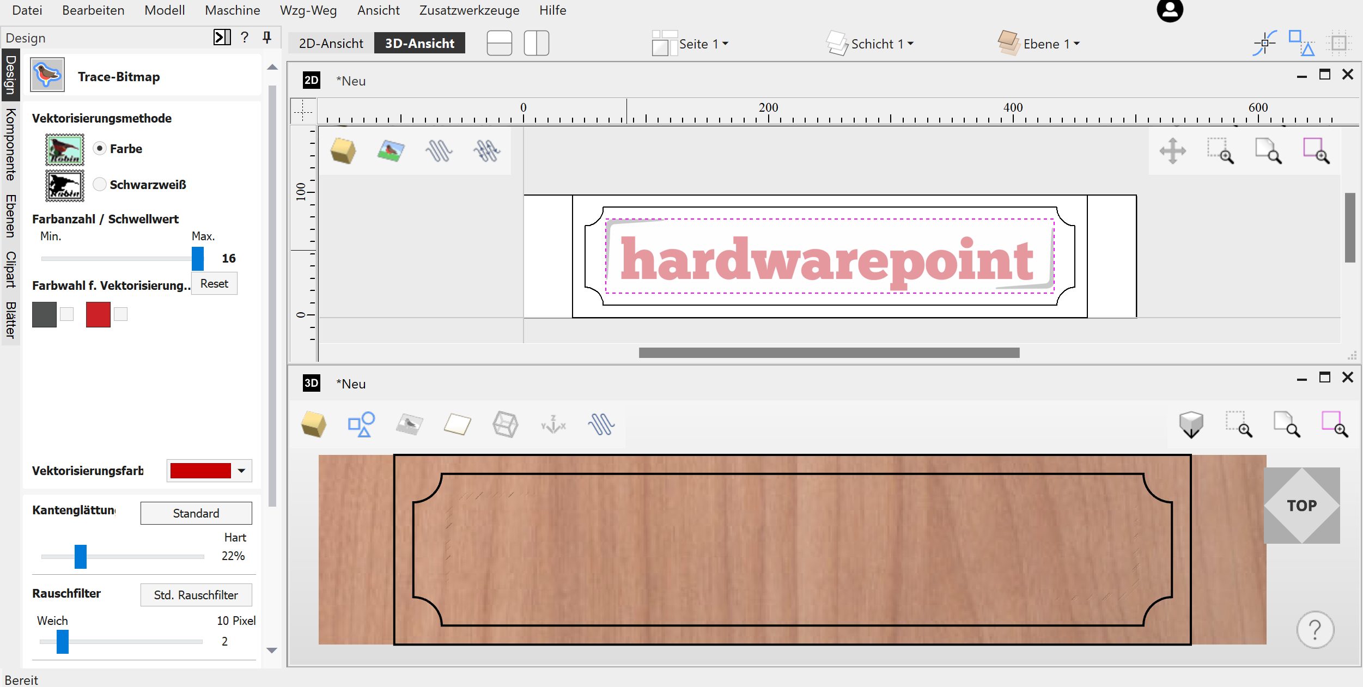Select Farbe vectorization method
The height and width of the screenshot is (687, 1363).
coord(100,148)
